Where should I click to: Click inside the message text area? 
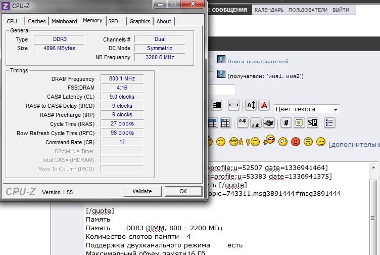[226, 208]
